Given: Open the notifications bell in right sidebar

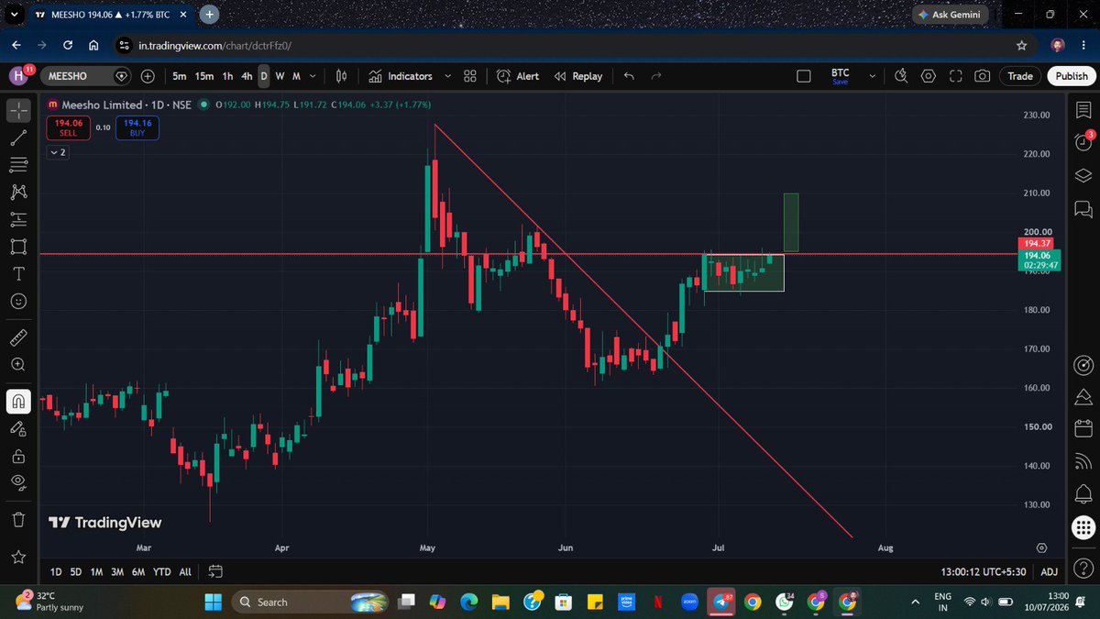Looking at the screenshot, I should click(1083, 494).
